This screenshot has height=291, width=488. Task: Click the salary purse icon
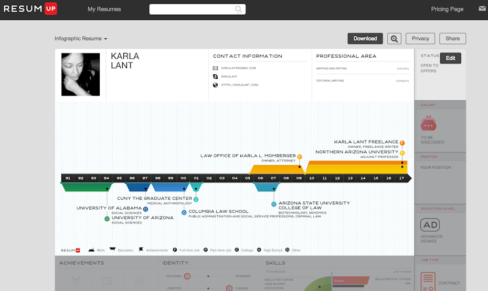point(428,124)
